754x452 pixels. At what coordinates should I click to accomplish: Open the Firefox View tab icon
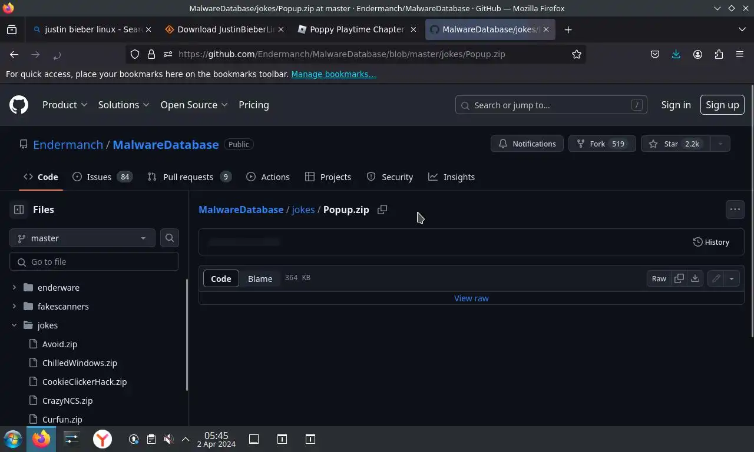pos(12,29)
